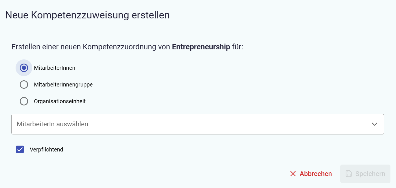Click the Abbrechen text label
Screen dimensions: 396x188
click(x=316, y=174)
